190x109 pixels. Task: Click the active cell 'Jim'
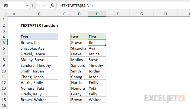tap(97, 42)
